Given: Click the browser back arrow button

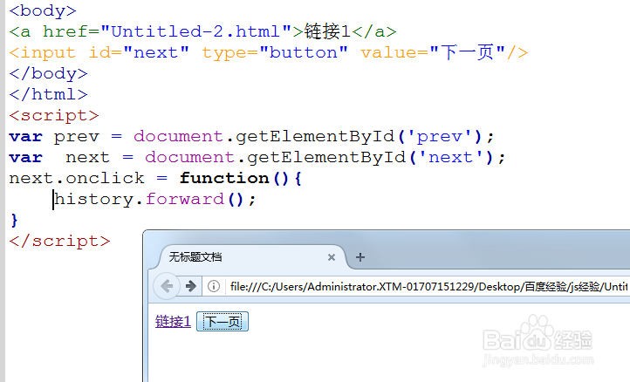Looking at the screenshot, I should [167, 286].
